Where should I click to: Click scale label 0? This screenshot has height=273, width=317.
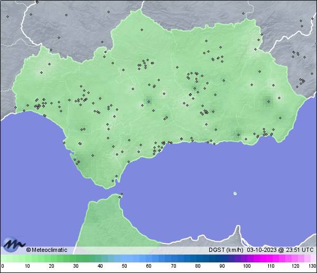(x=3, y=266)
